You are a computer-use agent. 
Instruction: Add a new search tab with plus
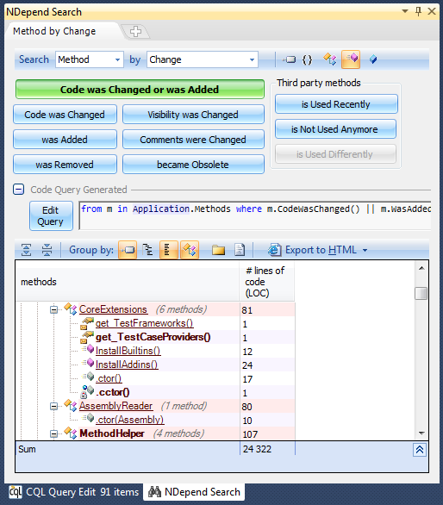[135, 32]
